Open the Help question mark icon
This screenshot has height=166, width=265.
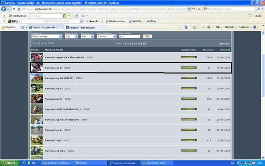coord(255,27)
